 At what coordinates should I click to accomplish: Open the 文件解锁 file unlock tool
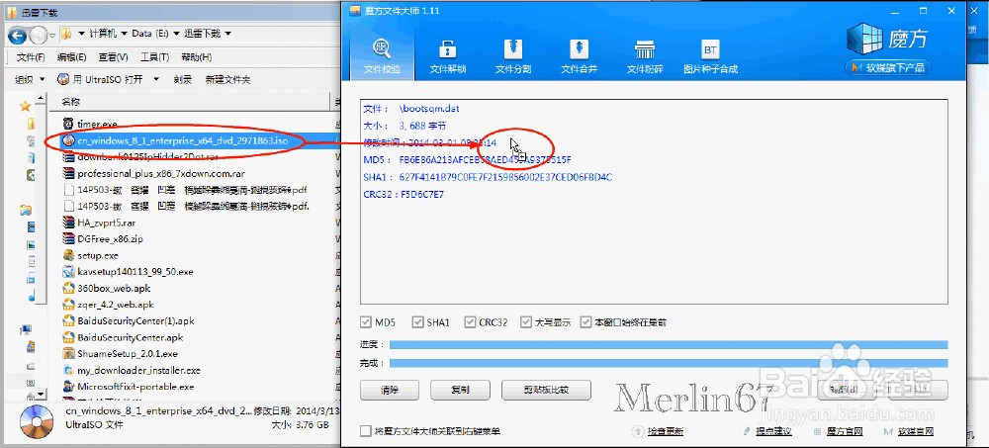click(x=447, y=56)
